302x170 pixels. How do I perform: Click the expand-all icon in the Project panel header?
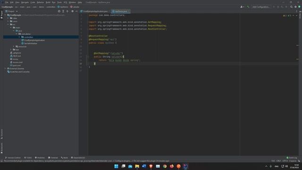pyautogui.click(x=63, y=11)
